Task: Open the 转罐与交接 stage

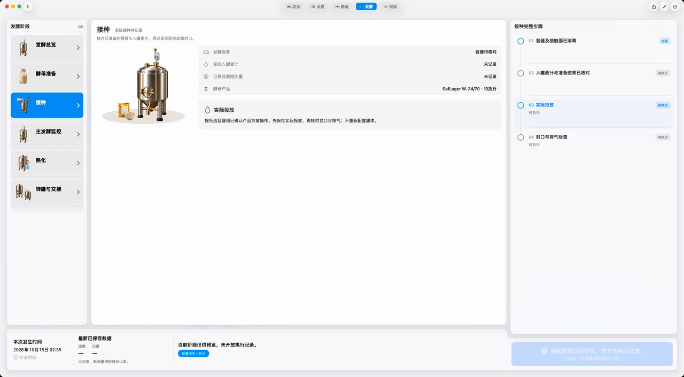Action: point(47,191)
